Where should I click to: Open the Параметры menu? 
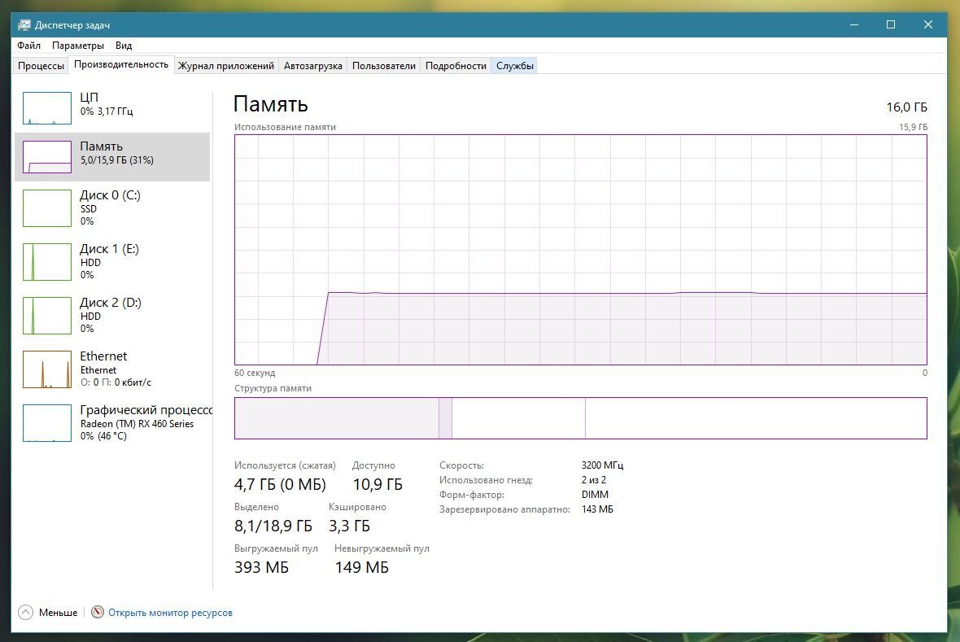click(78, 46)
